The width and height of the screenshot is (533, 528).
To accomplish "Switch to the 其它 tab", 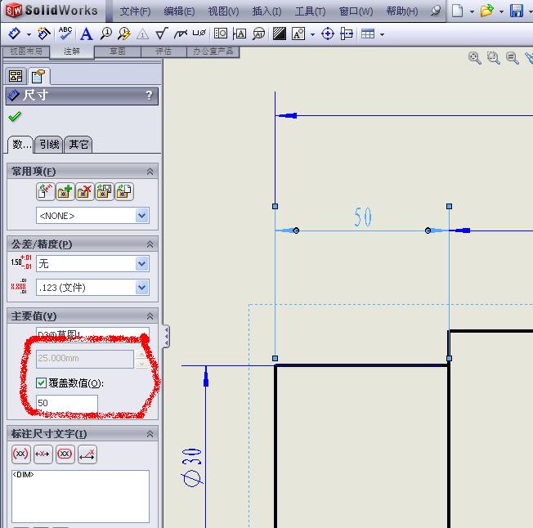I will (x=78, y=145).
